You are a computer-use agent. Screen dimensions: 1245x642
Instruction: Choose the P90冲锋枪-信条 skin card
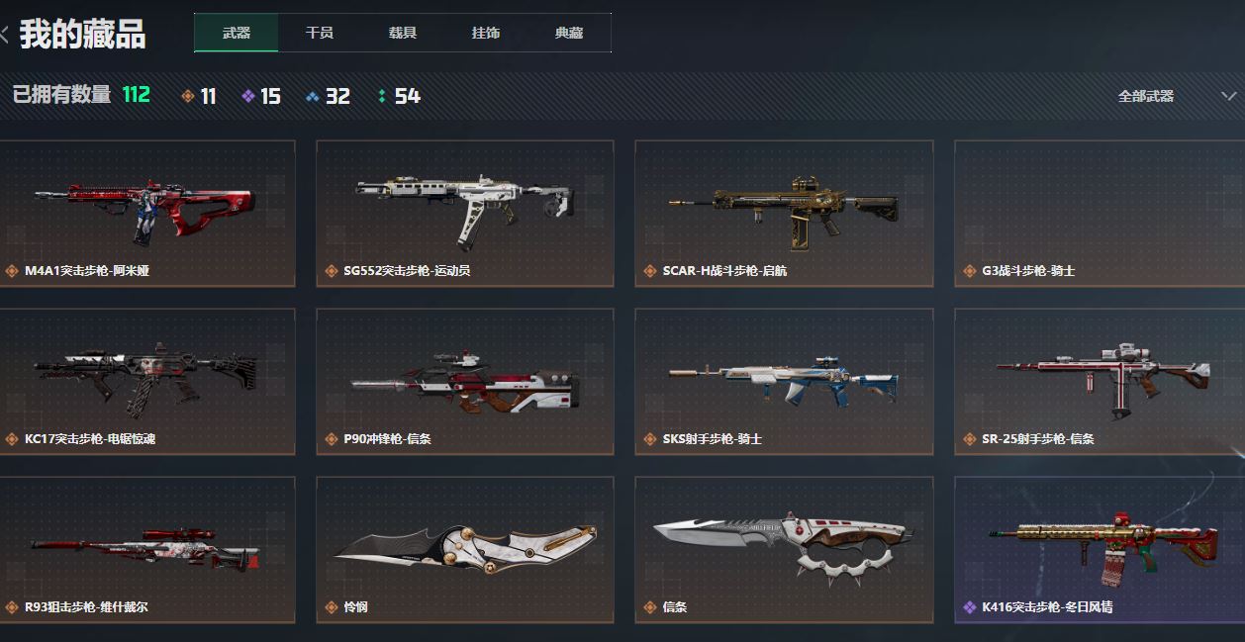point(465,381)
